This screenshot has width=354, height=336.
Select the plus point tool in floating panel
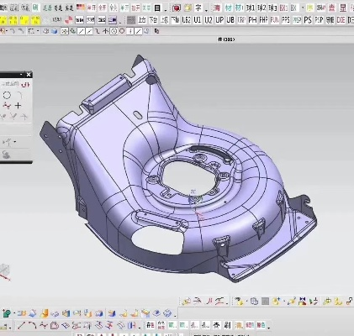pos(18,106)
